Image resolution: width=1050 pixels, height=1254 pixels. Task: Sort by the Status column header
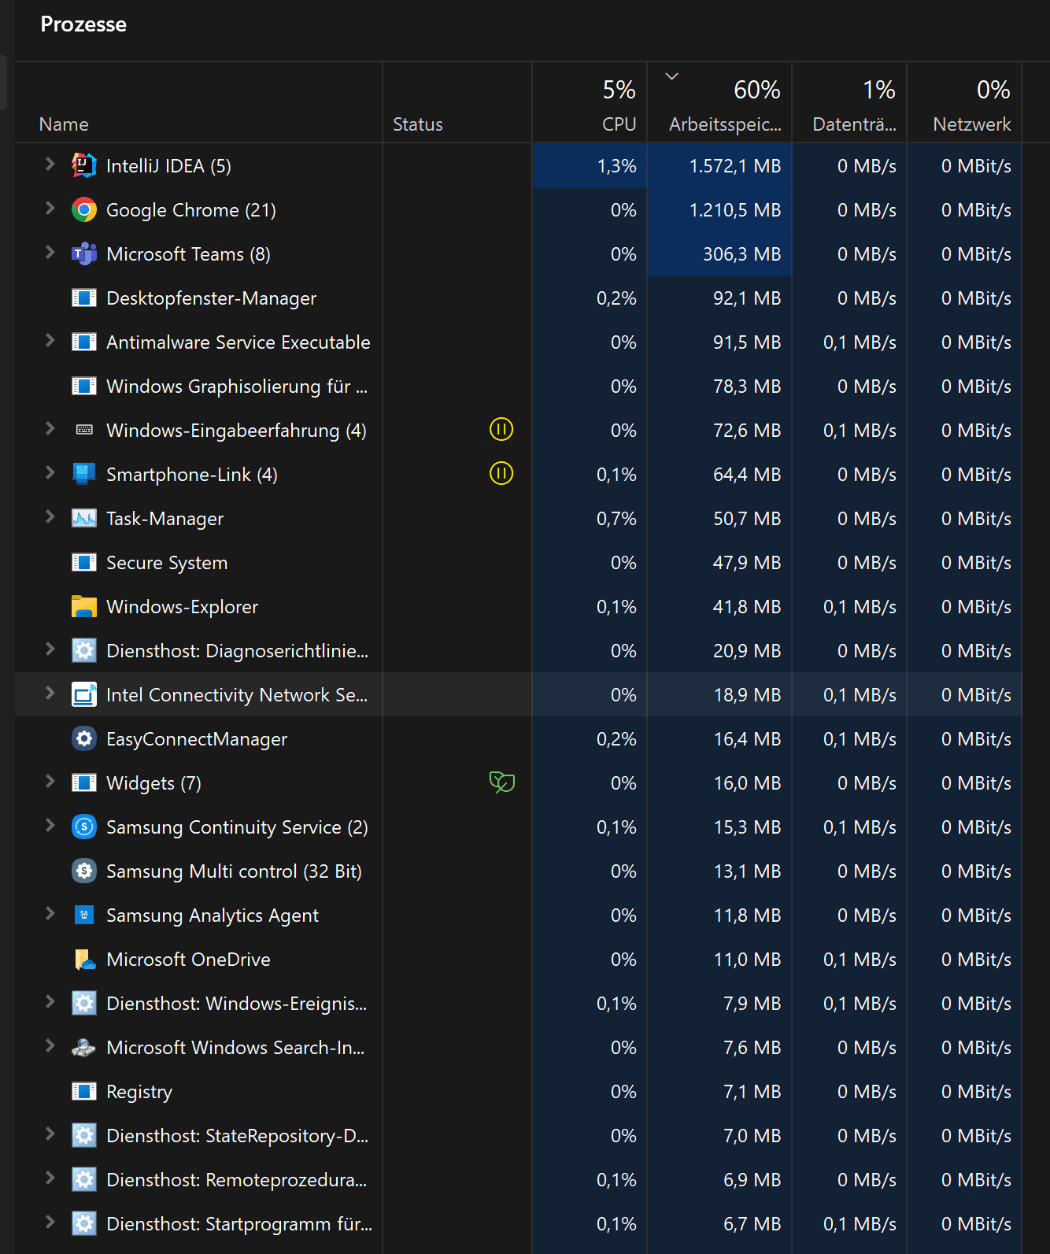coord(457,102)
